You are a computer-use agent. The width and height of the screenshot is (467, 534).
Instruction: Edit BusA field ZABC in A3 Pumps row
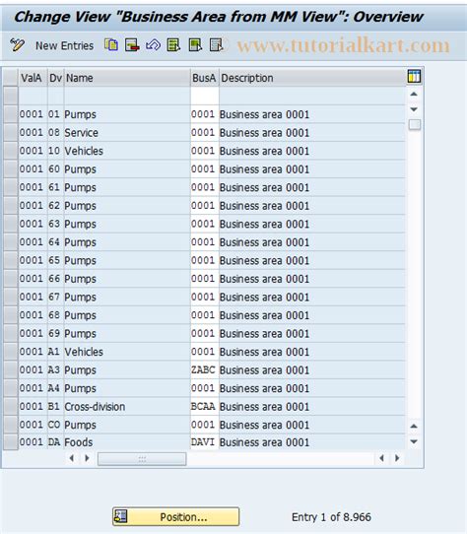(204, 369)
